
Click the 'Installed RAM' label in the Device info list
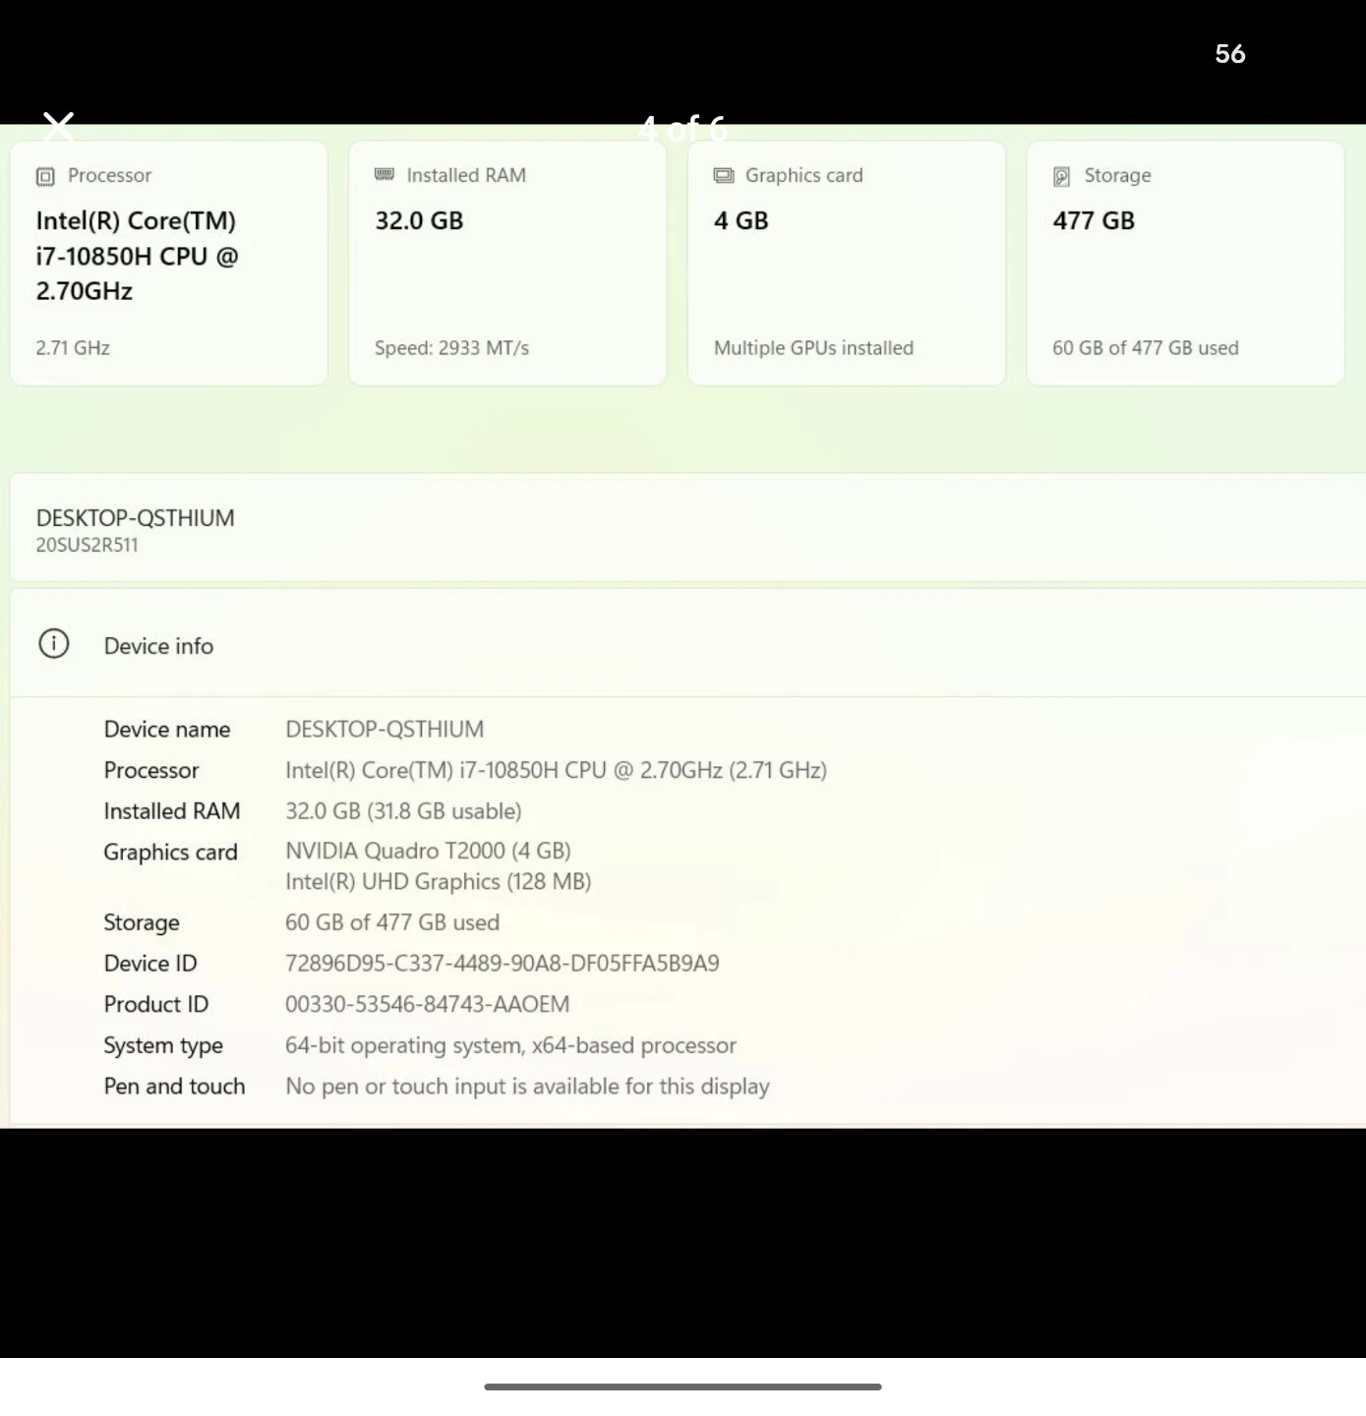pyautogui.click(x=172, y=811)
